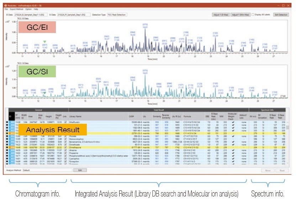The height and width of the screenshot is (200, 300).
Task: Toggle Link checkbox for Phorate row
Action: click(65, 136)
